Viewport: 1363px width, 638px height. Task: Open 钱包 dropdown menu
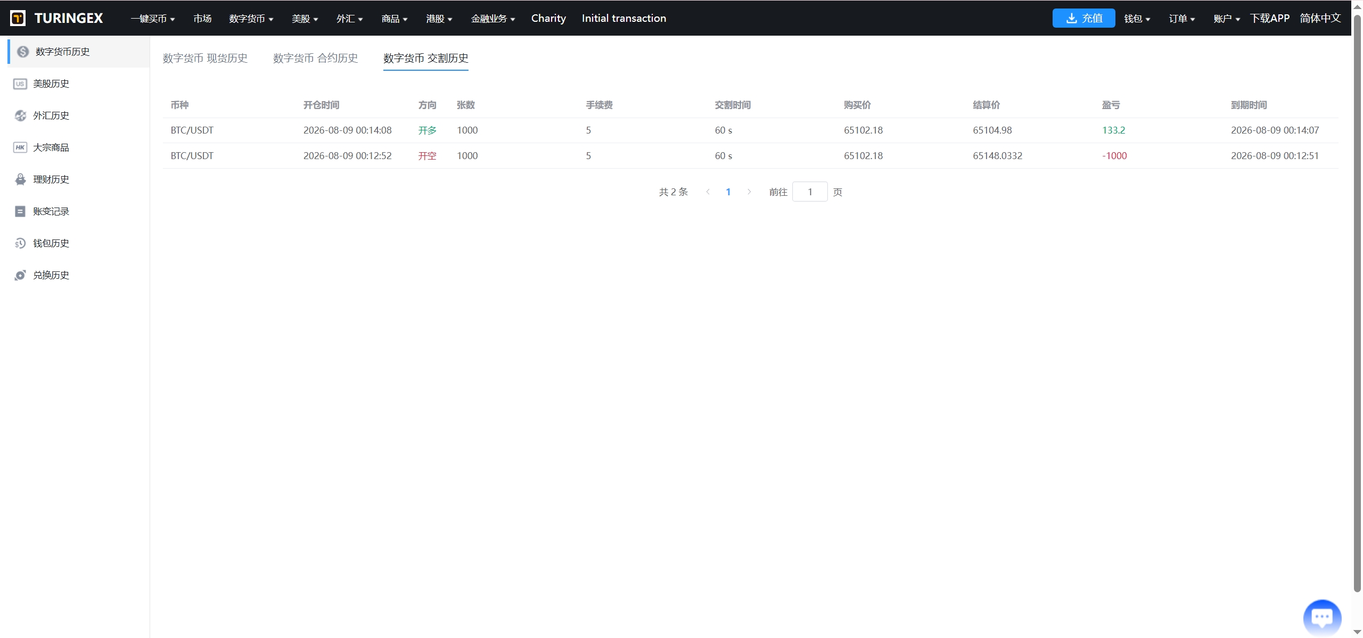pos(1137,19)
